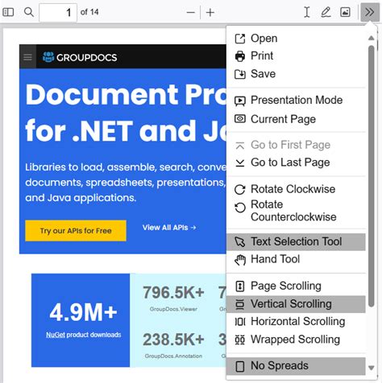Select the Wrapped Scrolling mode
The image size is (382, 383).
pyautogui.click(x=296, y=340)
